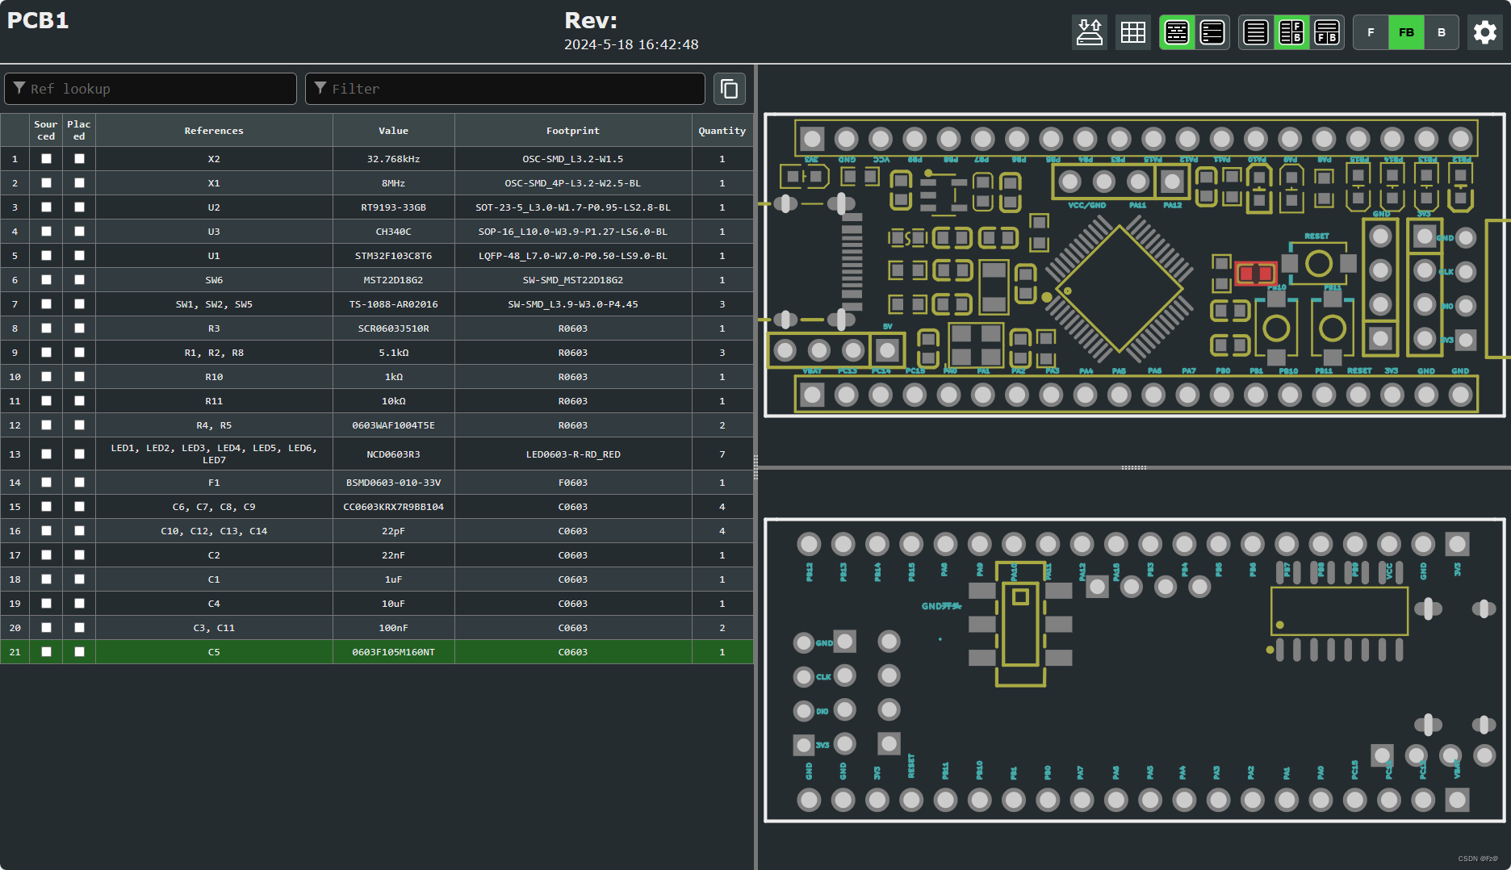This screenshot has width=1511, height=870.
Task: Open settings gear menu
Action: 1484,32
